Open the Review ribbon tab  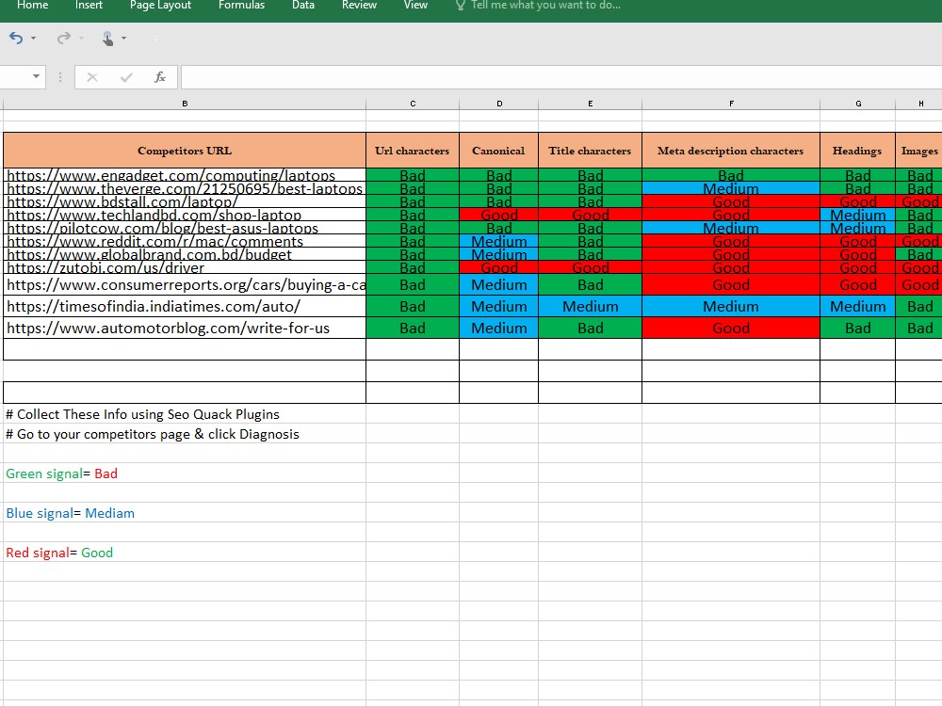(x=359, y=6)
